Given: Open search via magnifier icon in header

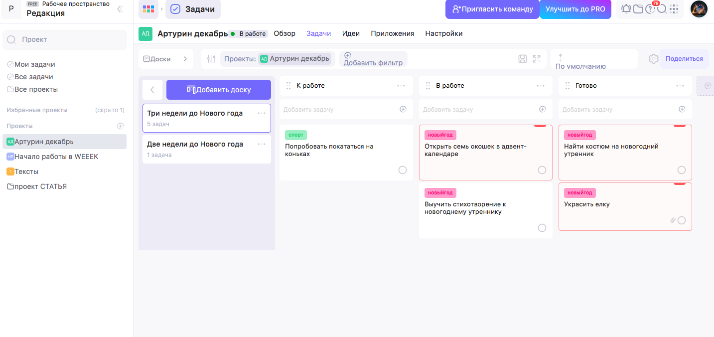Looking at the screenshot, I should 662,9.
